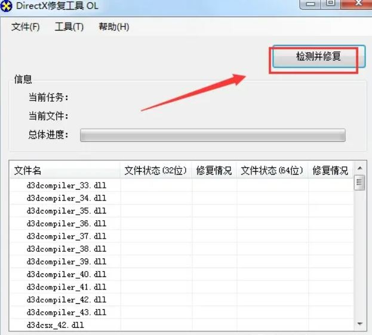Click the 修复情况 header after 32位 column
This screenshot has height=335, width=372.
(x=214, y=170)
